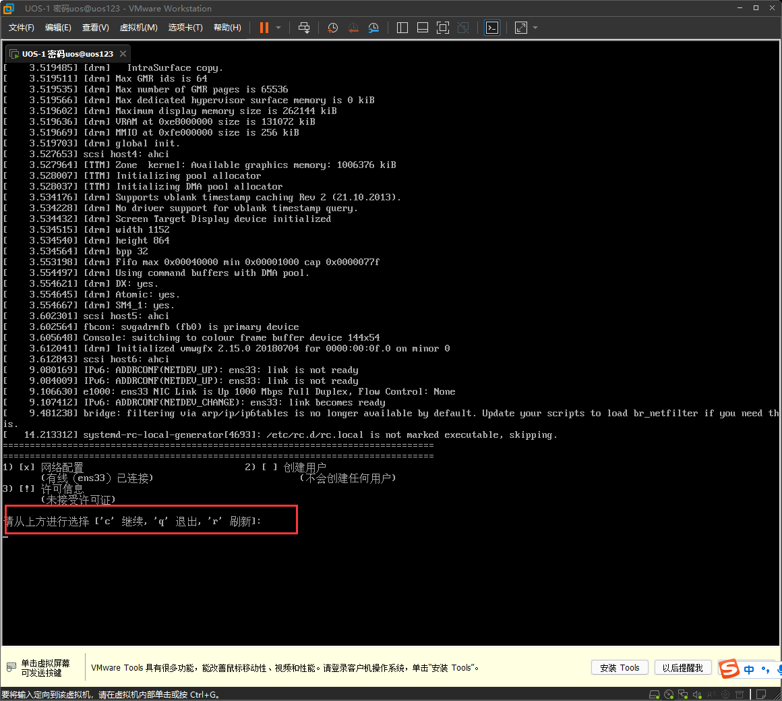Suspend the virtual machine
The image size is (782, 701).
coord(263,28)
